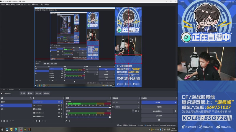Open desktop audio channel three-dot options
Screen dimensions: 236x132
point(67,114)
